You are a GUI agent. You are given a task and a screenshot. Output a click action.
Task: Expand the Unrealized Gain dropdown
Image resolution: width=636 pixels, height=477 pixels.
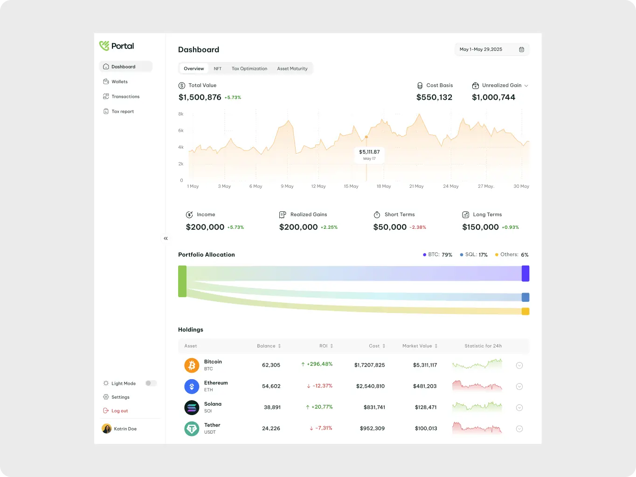point(526,85)
